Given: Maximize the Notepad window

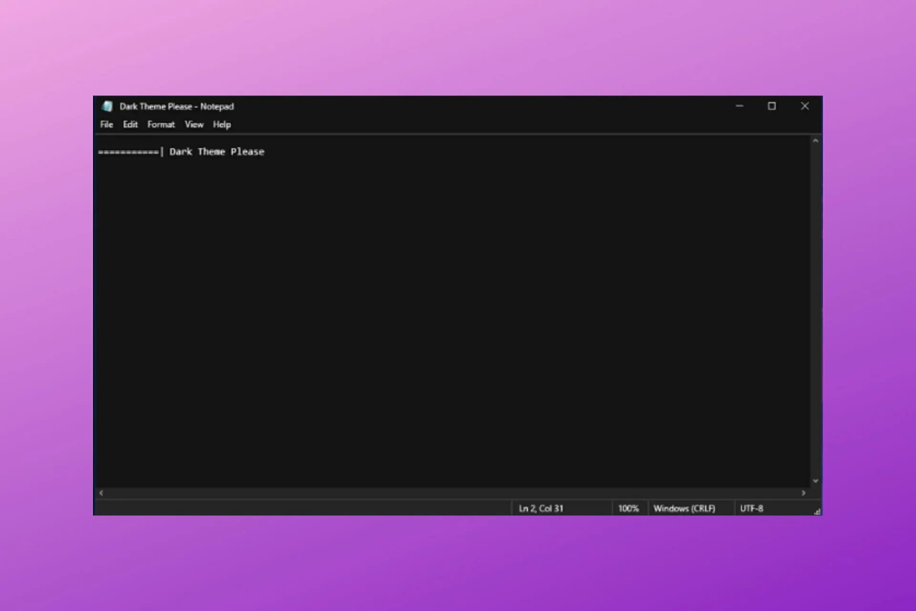Looking at the screenshot, I should coord(771,106).
